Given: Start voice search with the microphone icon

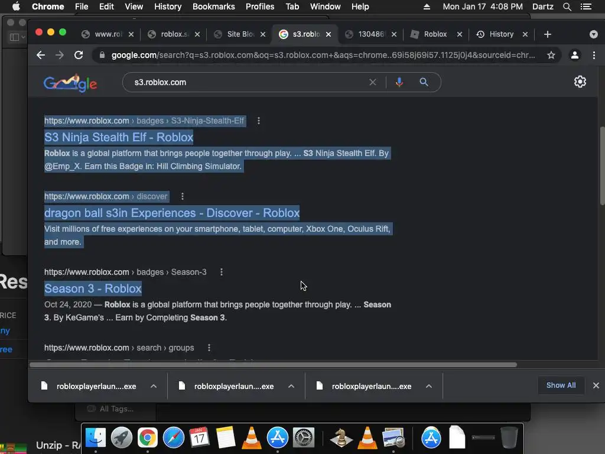Looking at the screenshot, I should pos(399,82).
